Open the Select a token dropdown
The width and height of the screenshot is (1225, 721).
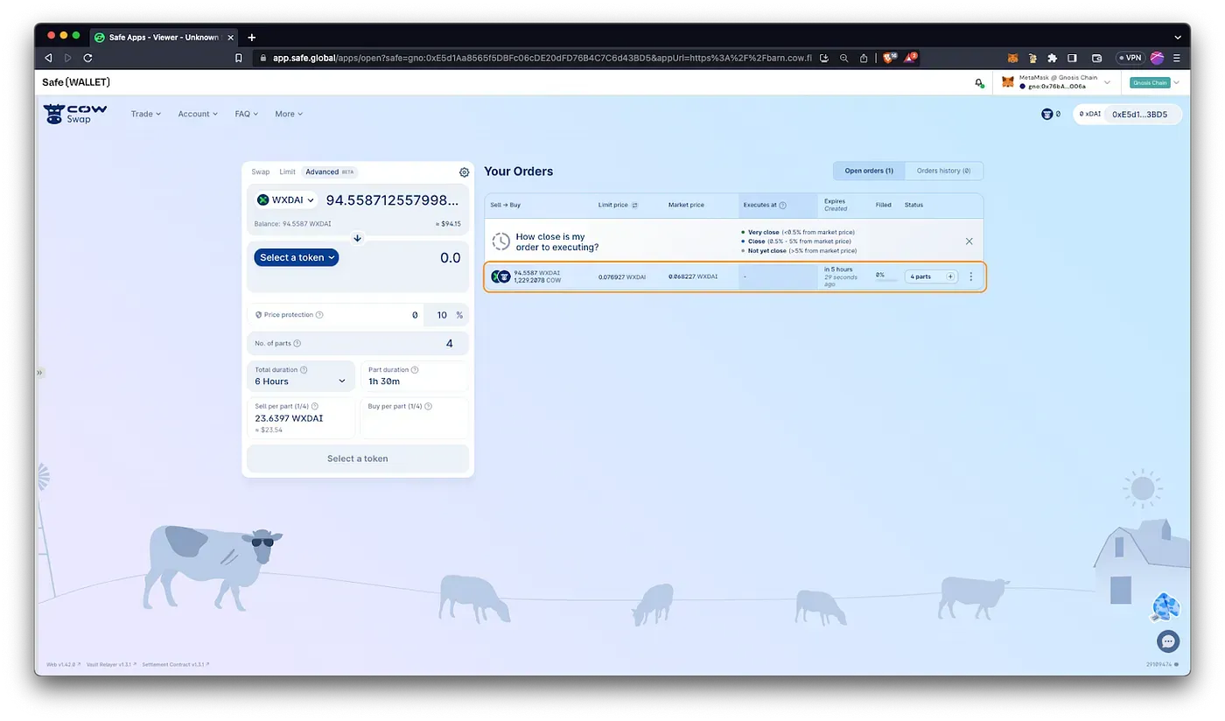297,257
